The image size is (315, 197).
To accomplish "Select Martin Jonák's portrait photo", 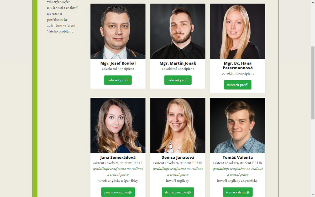I will coord(178,31).
